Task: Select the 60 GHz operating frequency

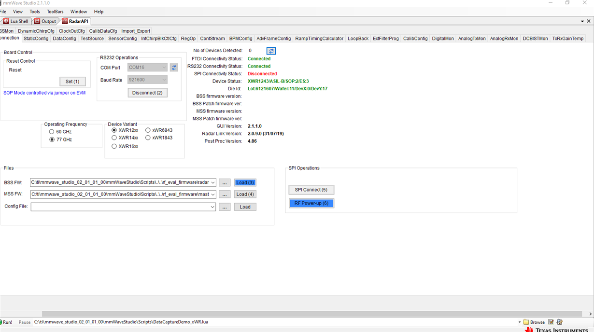Action: [52, 132]
